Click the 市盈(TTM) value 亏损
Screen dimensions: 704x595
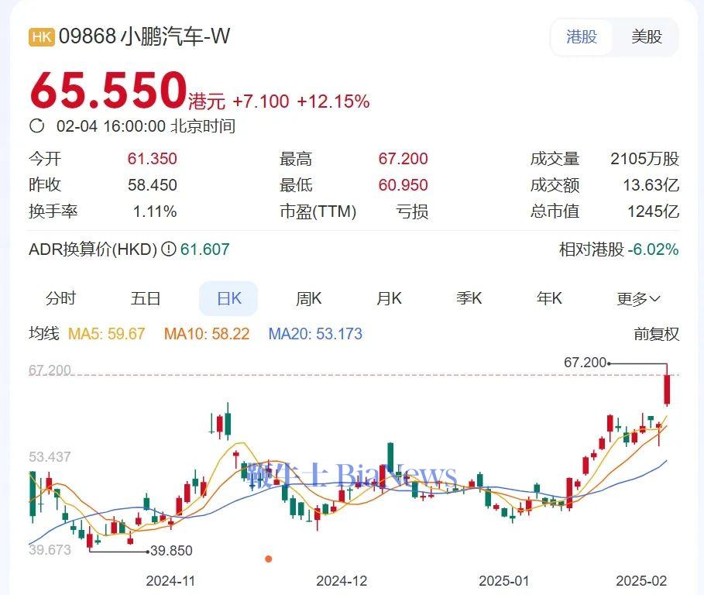click(412, 212)
